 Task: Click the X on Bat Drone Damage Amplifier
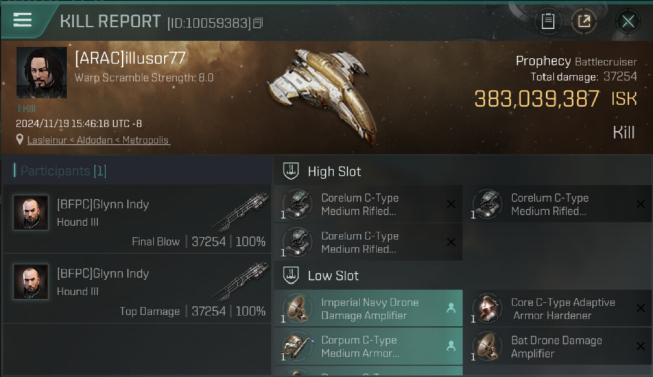coord(640,346)
